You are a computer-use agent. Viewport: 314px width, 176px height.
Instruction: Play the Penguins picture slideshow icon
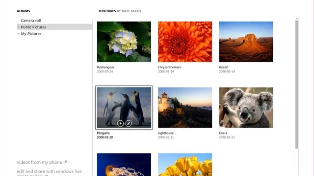click(x=120, y=124)
